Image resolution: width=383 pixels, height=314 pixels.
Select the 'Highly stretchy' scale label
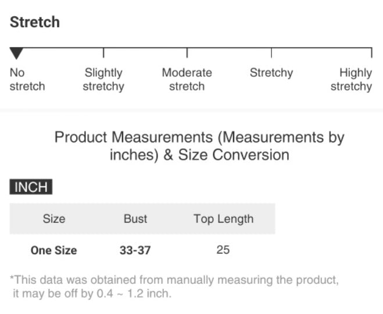pos(352,80)
